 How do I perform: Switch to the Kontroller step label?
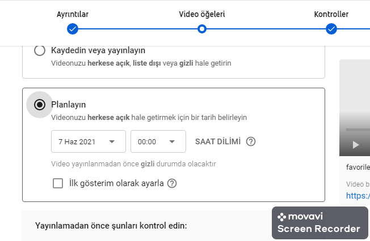point(331,14)
